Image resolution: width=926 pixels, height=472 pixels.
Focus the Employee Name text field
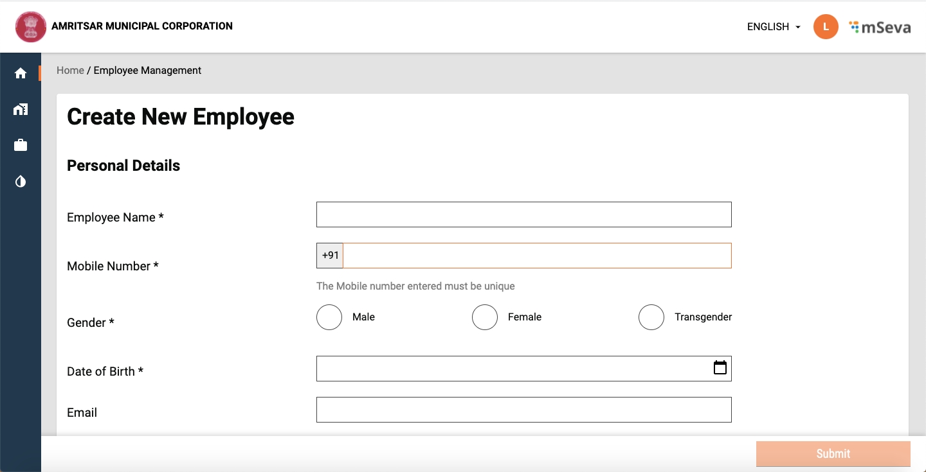tap(523, 214)
